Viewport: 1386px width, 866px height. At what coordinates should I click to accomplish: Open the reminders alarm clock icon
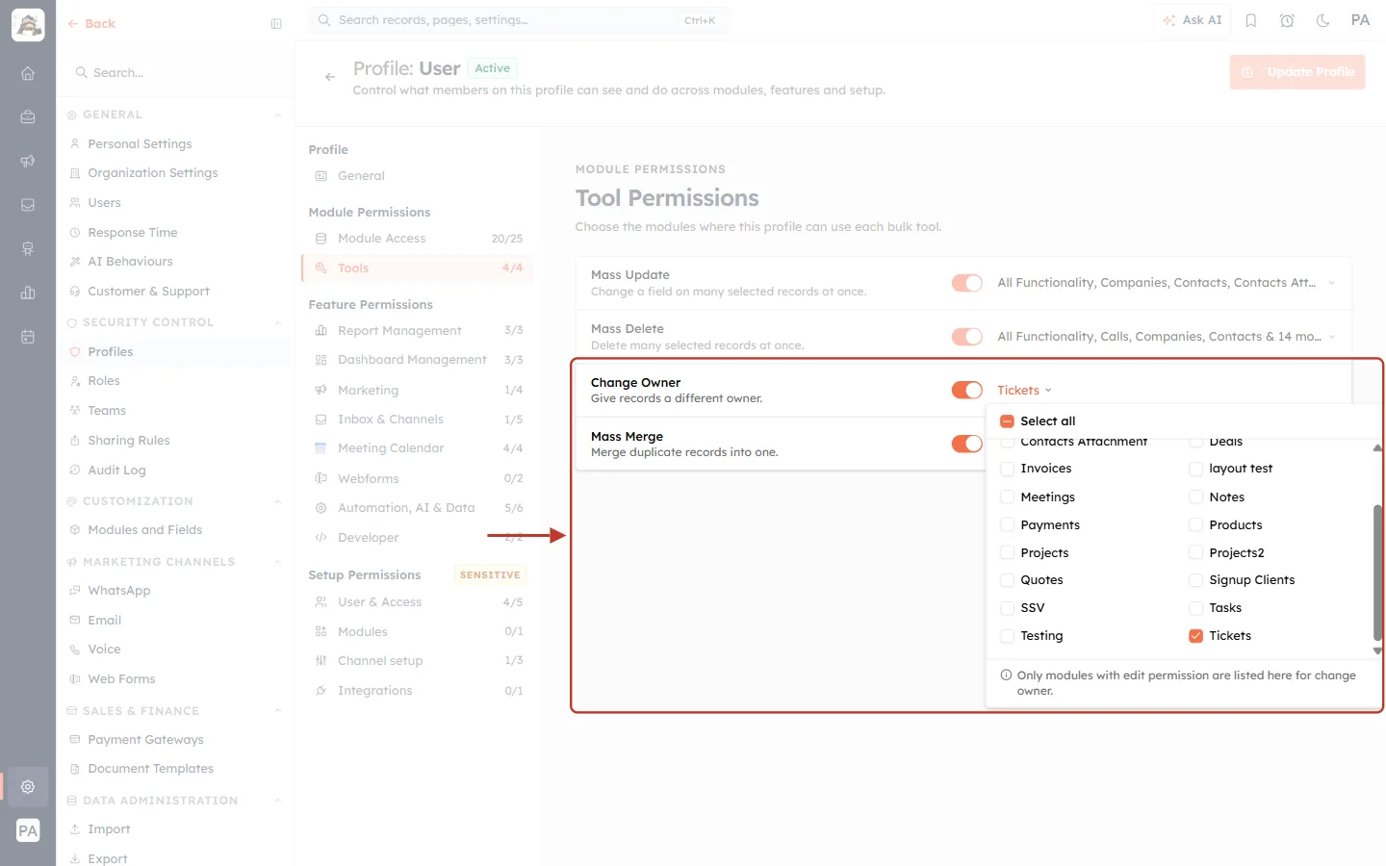pos(1287,20)
